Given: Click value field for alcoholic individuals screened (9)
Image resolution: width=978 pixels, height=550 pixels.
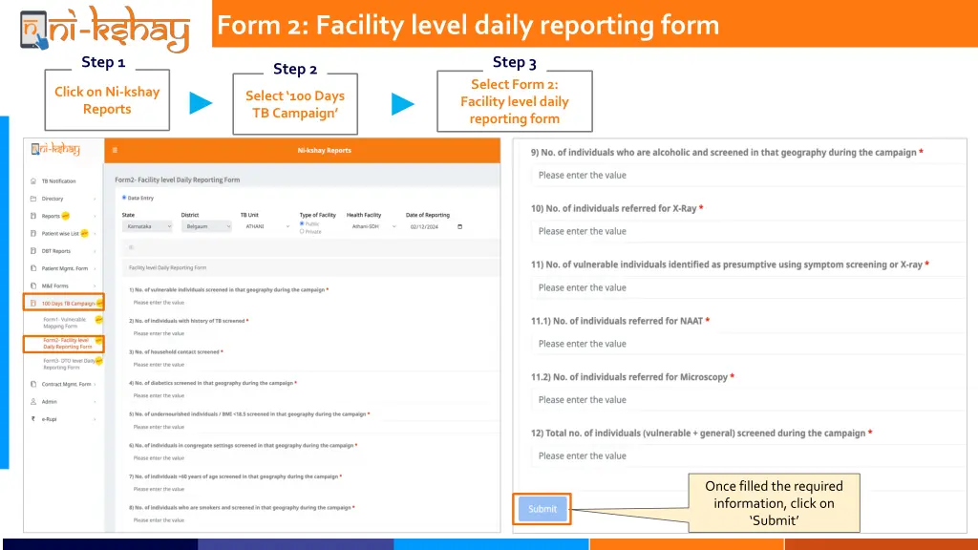Looking at the screenshot, I should [749, 176].
